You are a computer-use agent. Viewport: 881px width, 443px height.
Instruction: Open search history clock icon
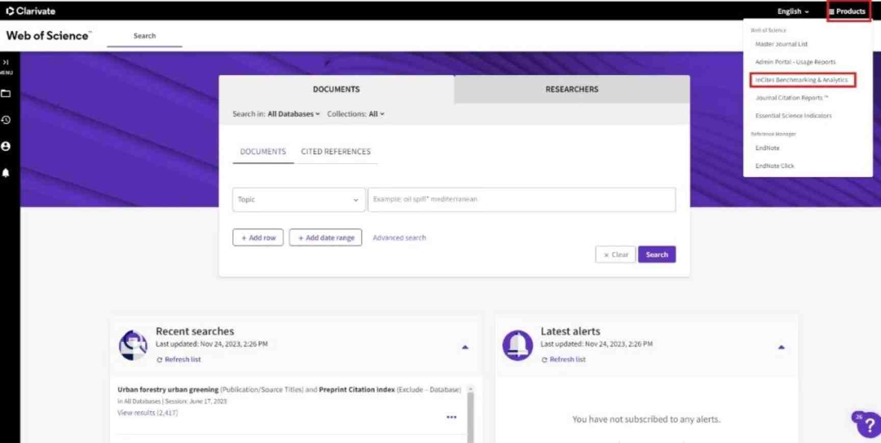[x=6, y=120]
